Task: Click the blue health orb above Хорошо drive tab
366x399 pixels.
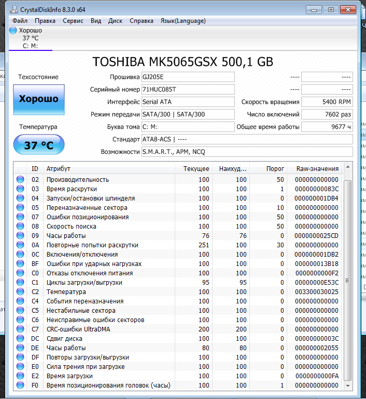Action: pyautogui.click(x=13, y=30)
